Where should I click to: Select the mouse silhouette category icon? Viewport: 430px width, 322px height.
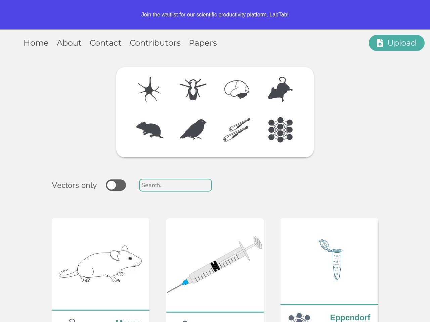point(149,130)
